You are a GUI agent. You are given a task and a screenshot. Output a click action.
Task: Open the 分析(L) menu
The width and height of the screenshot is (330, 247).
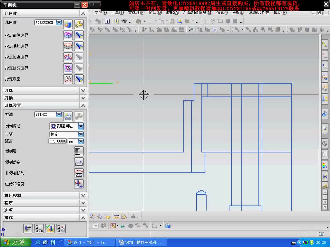[x=238, y=13]
